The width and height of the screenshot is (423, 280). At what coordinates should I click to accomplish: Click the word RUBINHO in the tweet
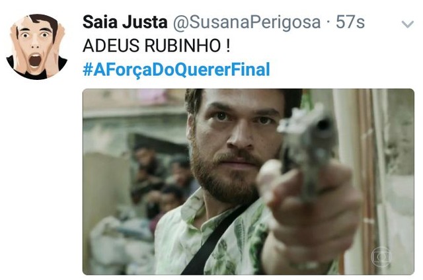pos(183,46)
